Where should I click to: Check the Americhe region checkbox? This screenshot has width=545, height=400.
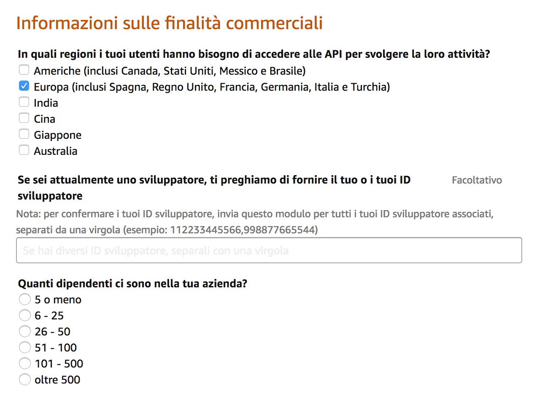tap(24, 70)
